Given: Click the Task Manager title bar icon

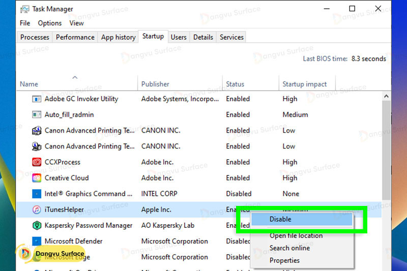Looking at the screenshot, I should (24, 9).
